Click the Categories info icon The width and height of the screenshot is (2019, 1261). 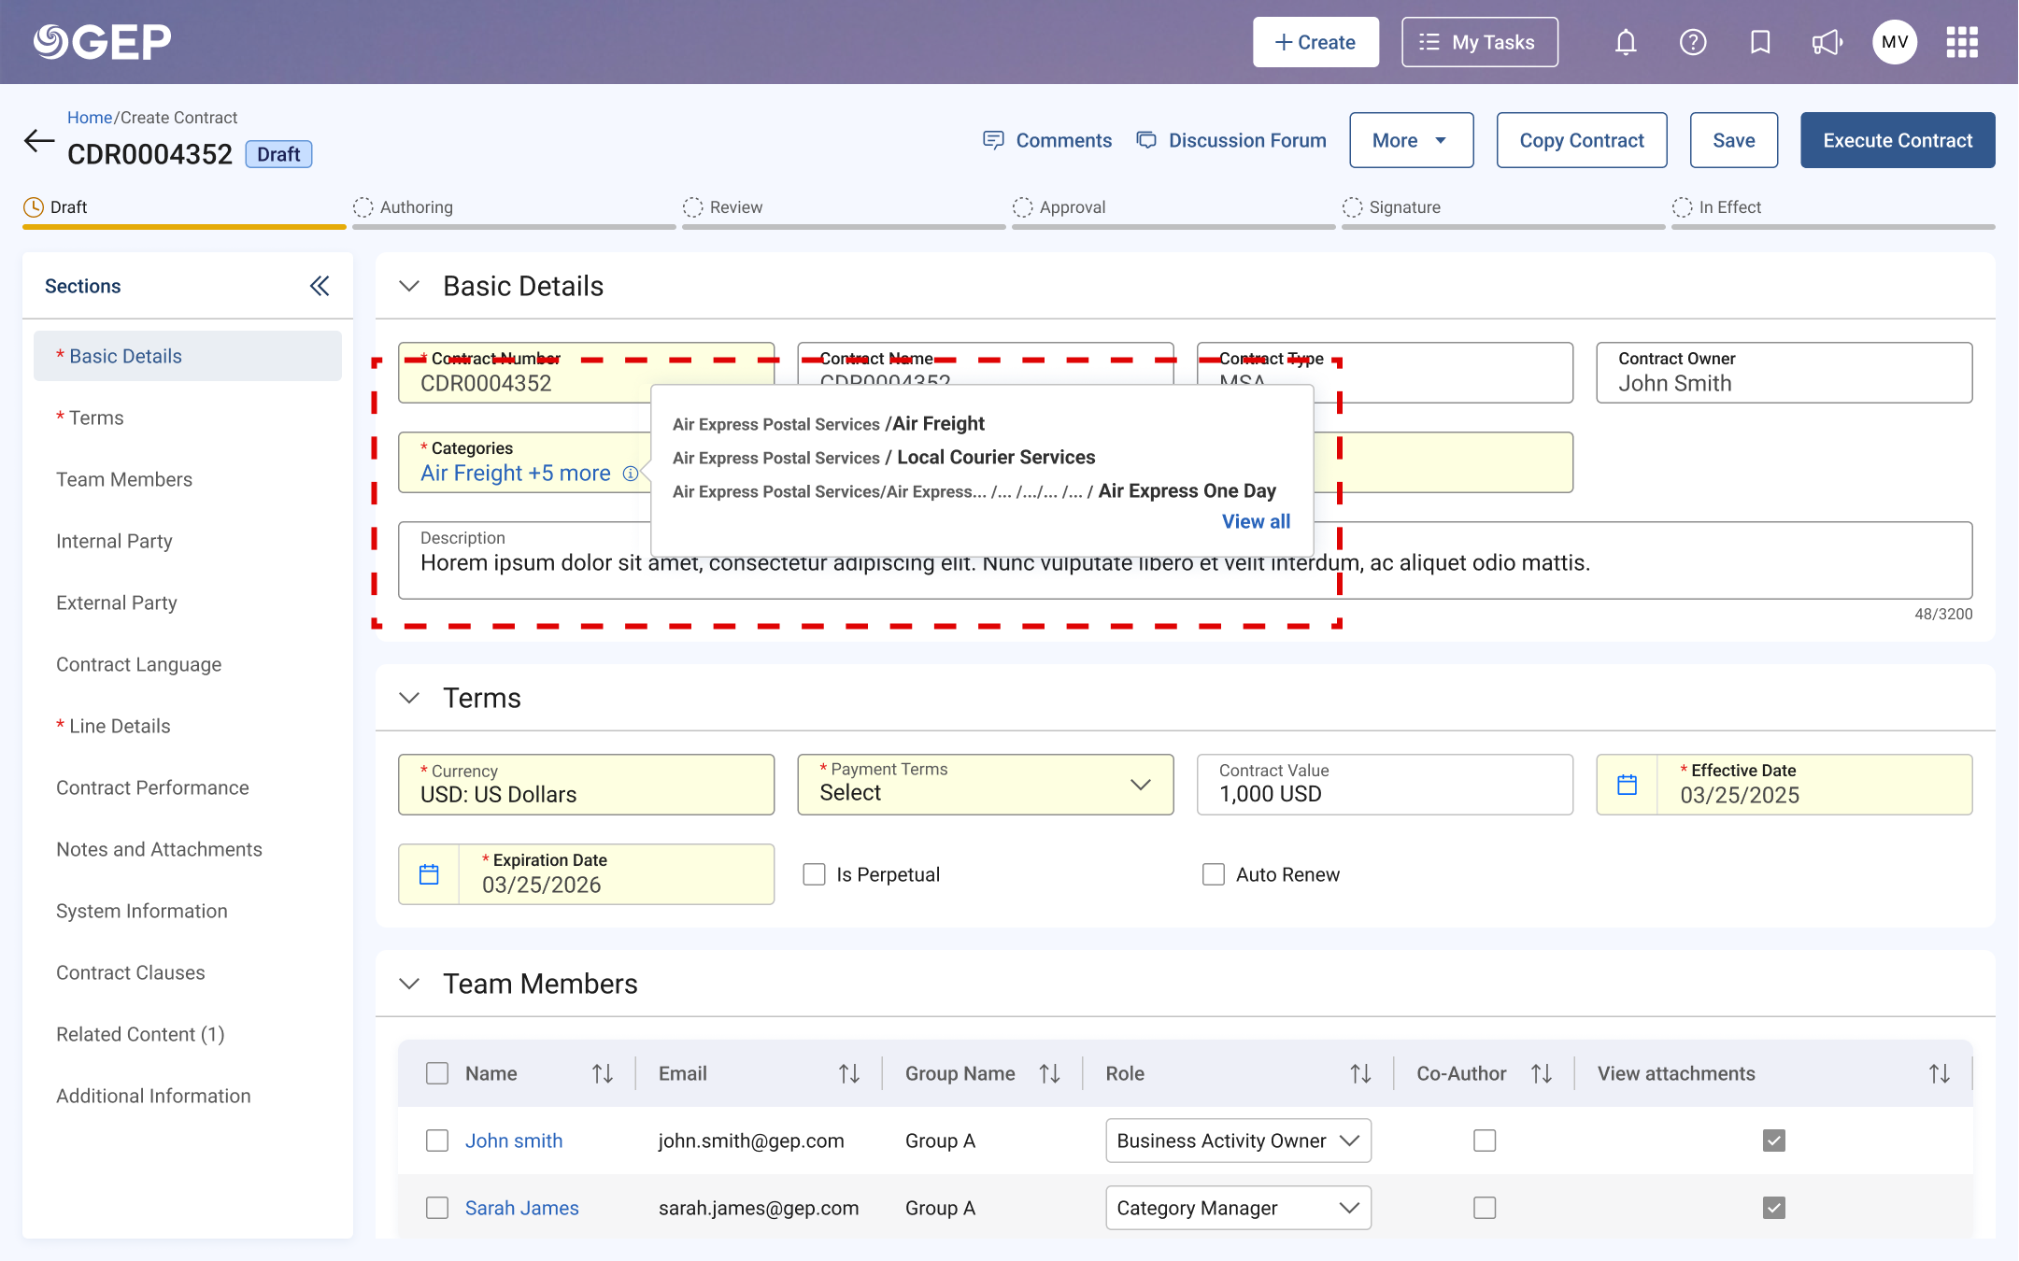coord(631,474)
